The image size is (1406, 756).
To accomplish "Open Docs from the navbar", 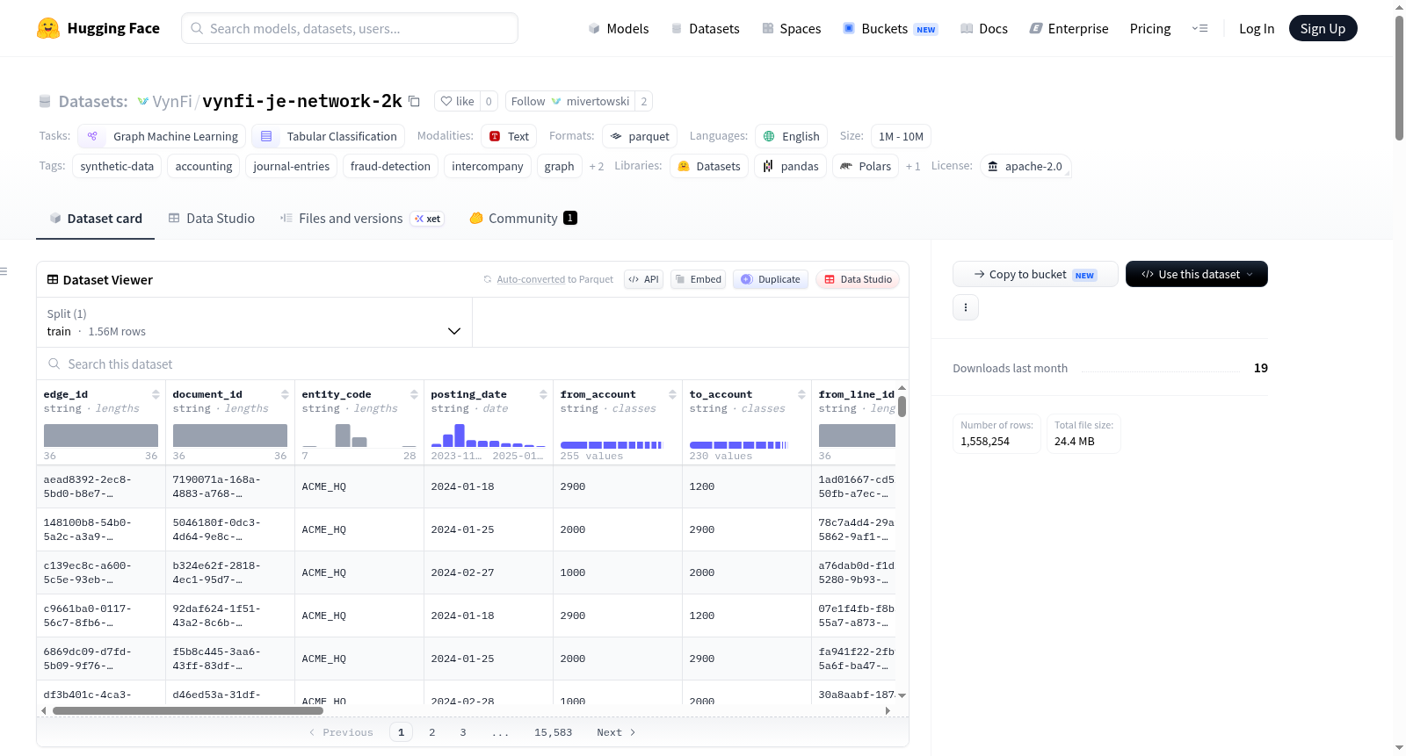I will click(984, 28).
